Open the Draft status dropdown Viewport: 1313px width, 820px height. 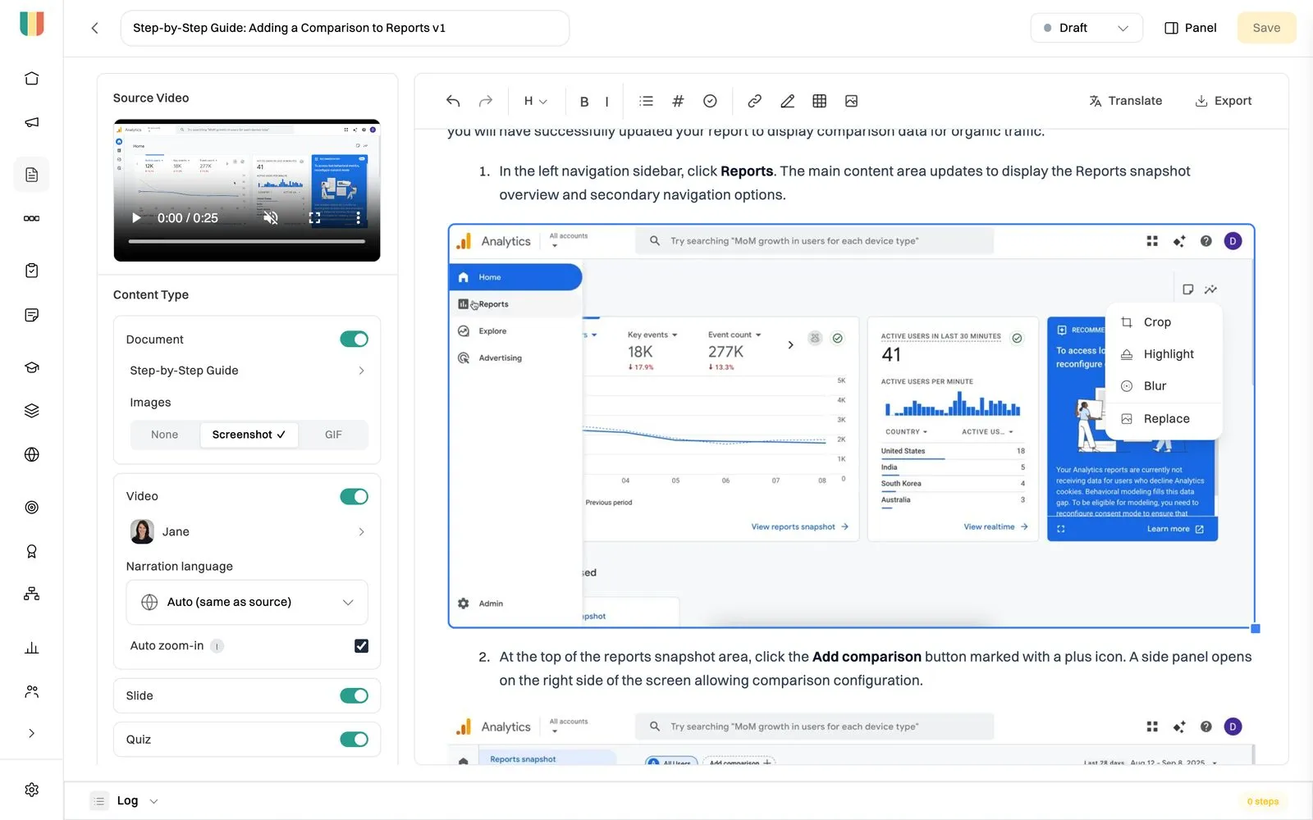coord(1087,28)
